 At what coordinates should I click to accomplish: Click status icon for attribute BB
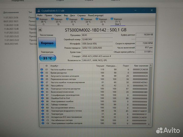(x=42, y=101)
